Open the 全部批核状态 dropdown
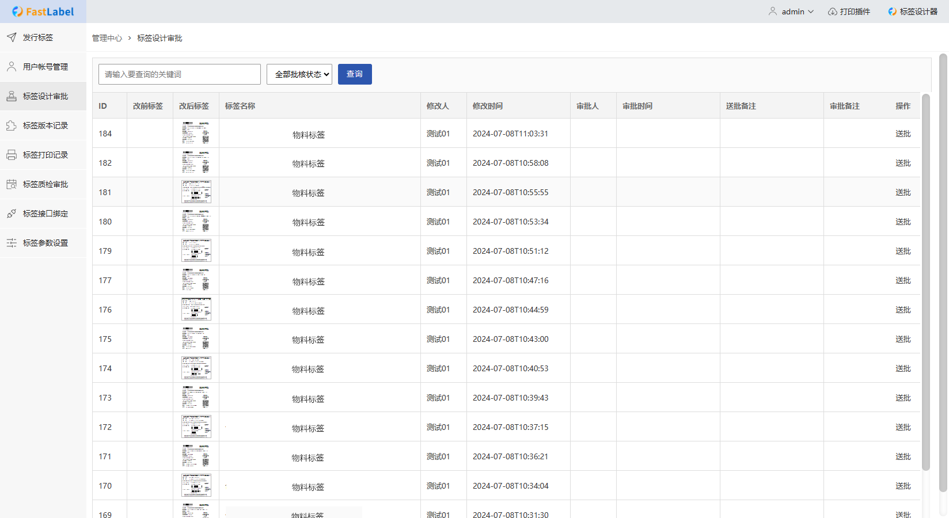Viewport: 949px width, 518px height. (299, 74)
